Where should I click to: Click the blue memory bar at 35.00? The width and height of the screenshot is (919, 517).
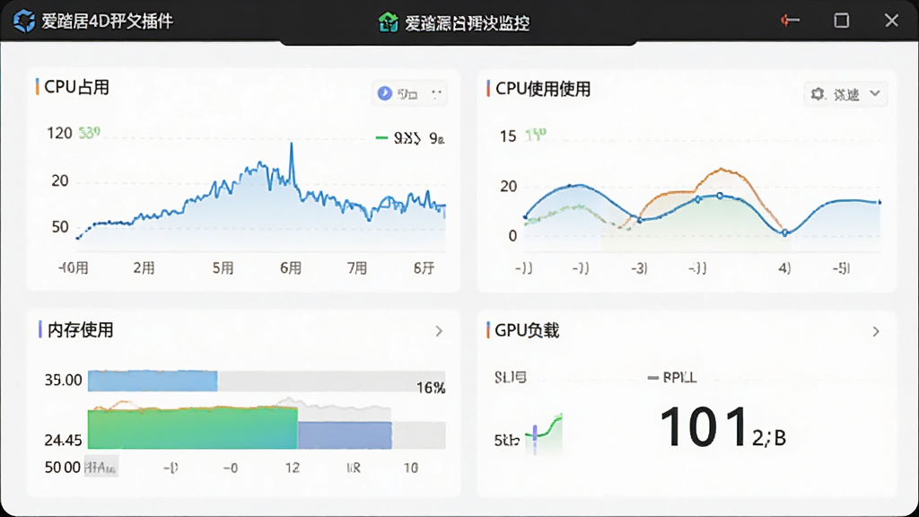(153, 381)
